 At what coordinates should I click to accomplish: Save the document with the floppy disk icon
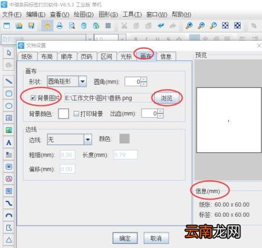(x=31, y=26)
